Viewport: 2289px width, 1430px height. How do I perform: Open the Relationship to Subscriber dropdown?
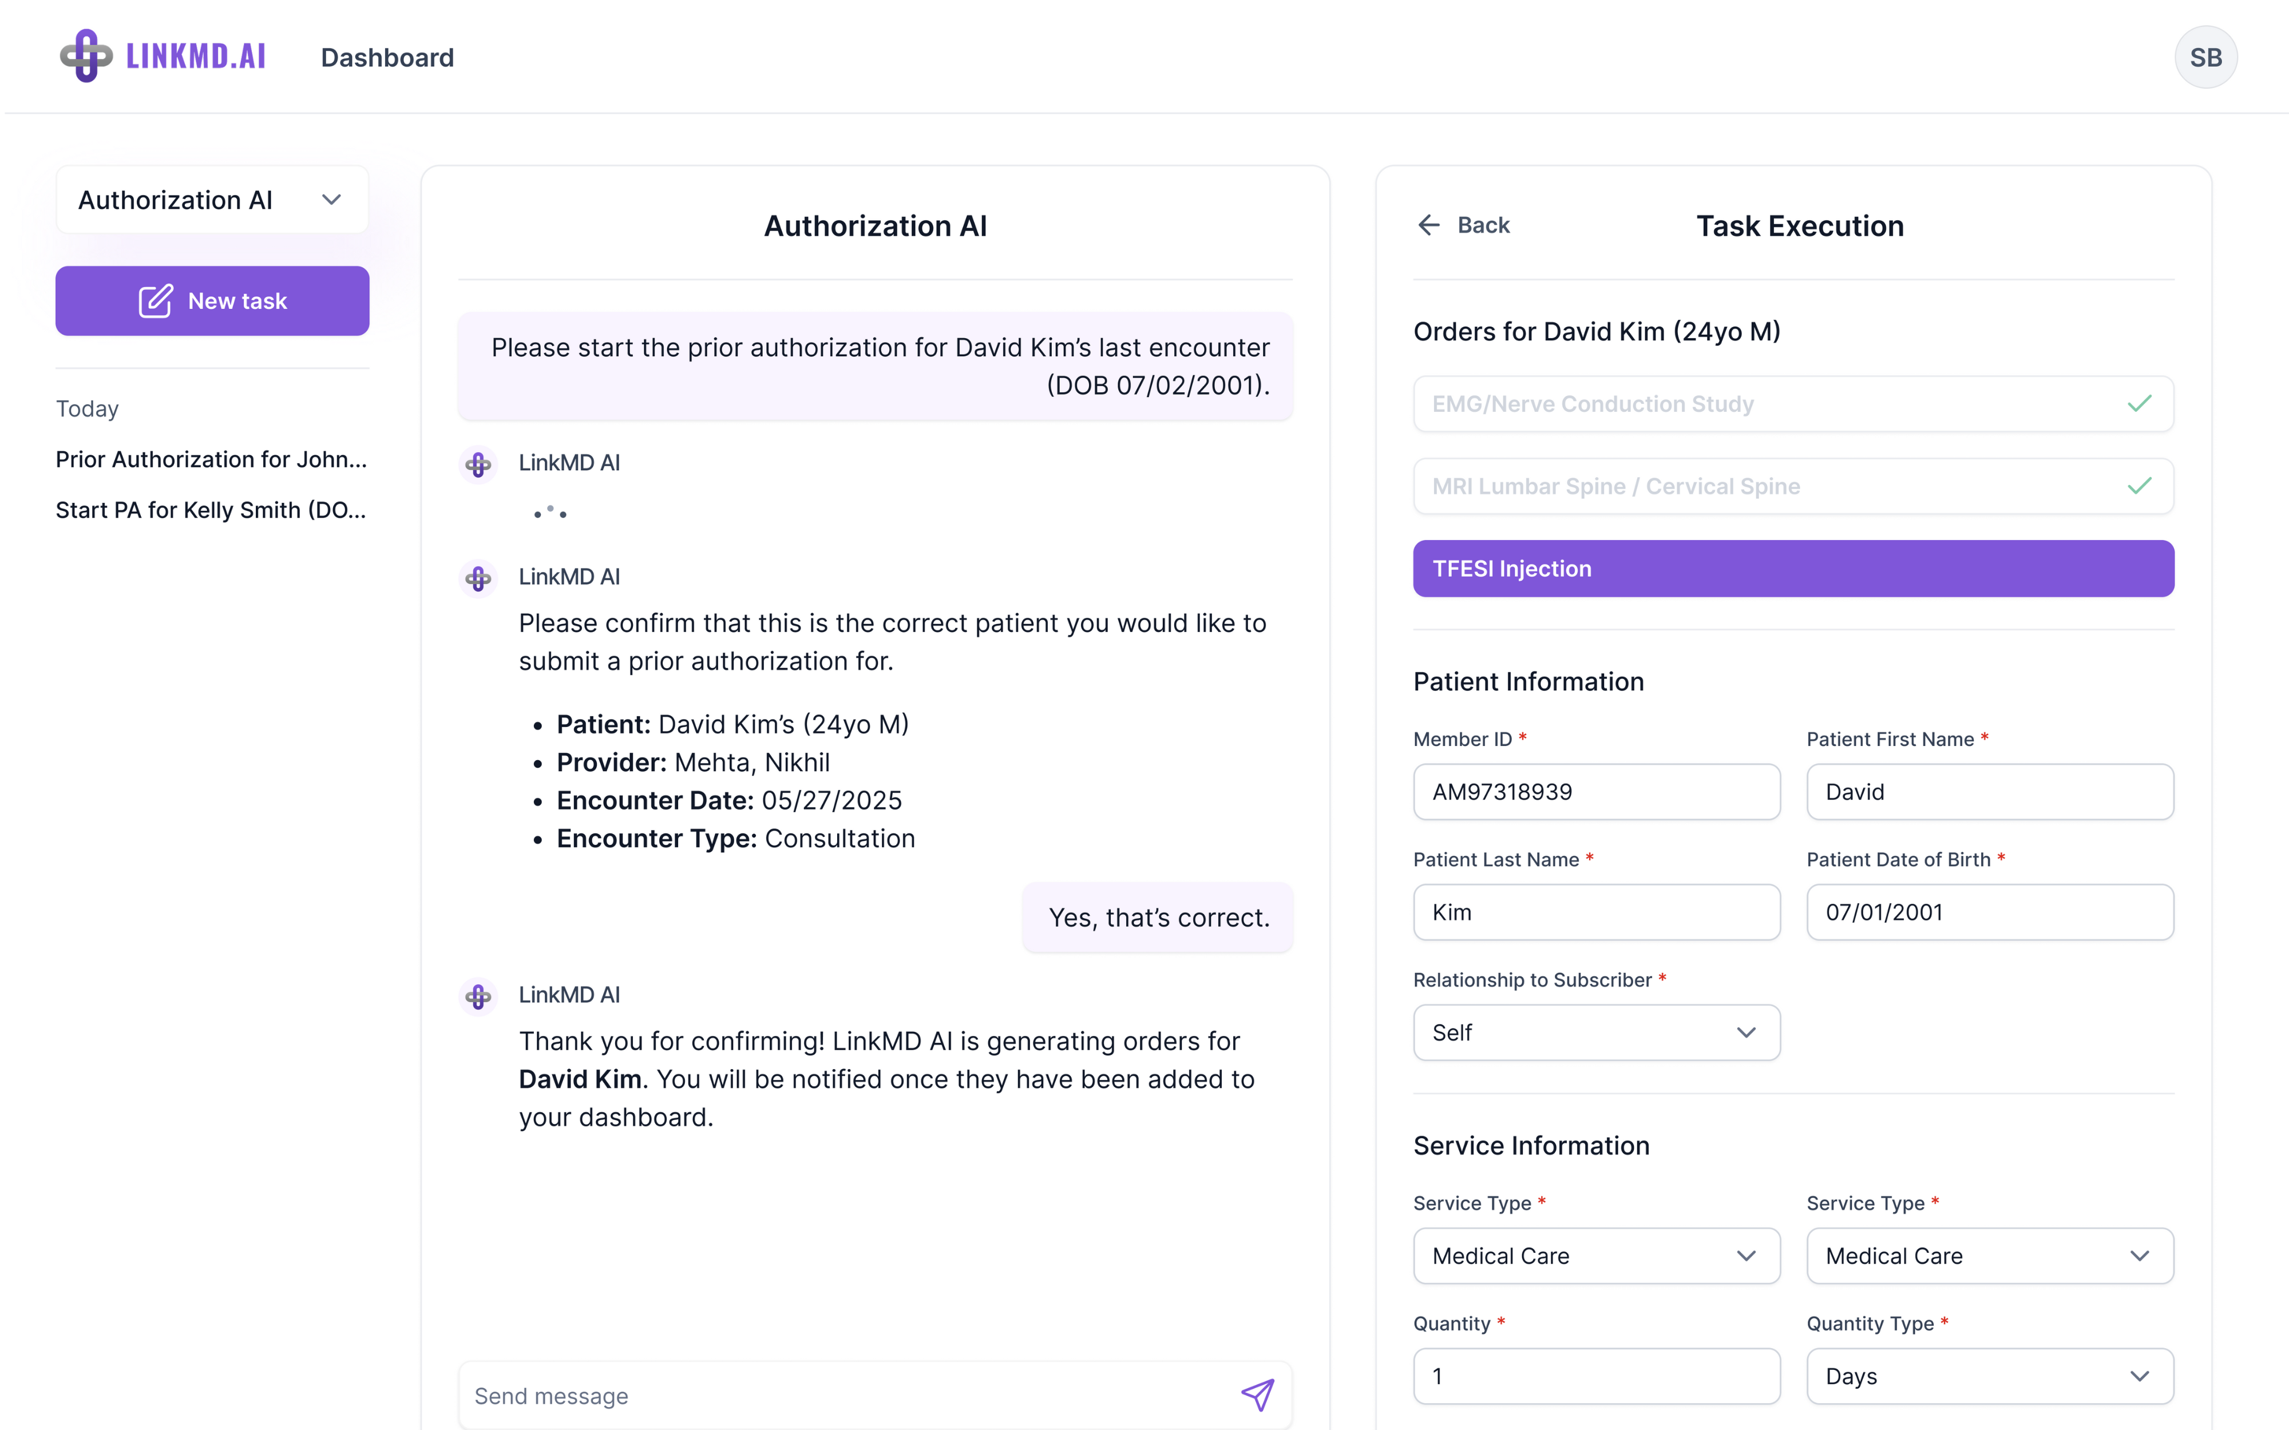click(1595, 1033)
